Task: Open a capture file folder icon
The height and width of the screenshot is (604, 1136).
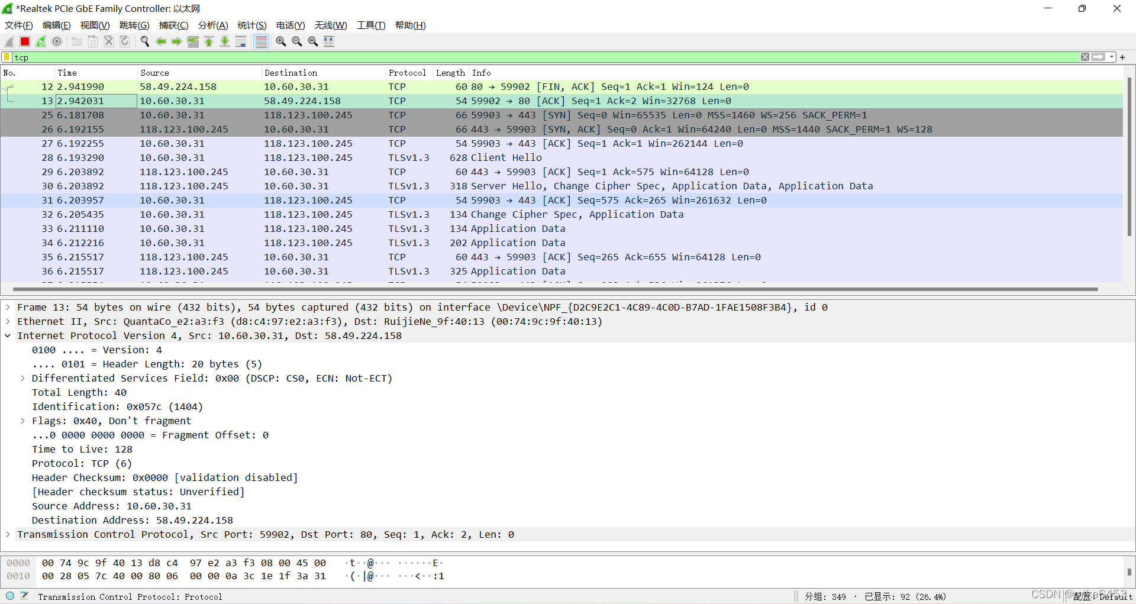Action: point(77,41)
